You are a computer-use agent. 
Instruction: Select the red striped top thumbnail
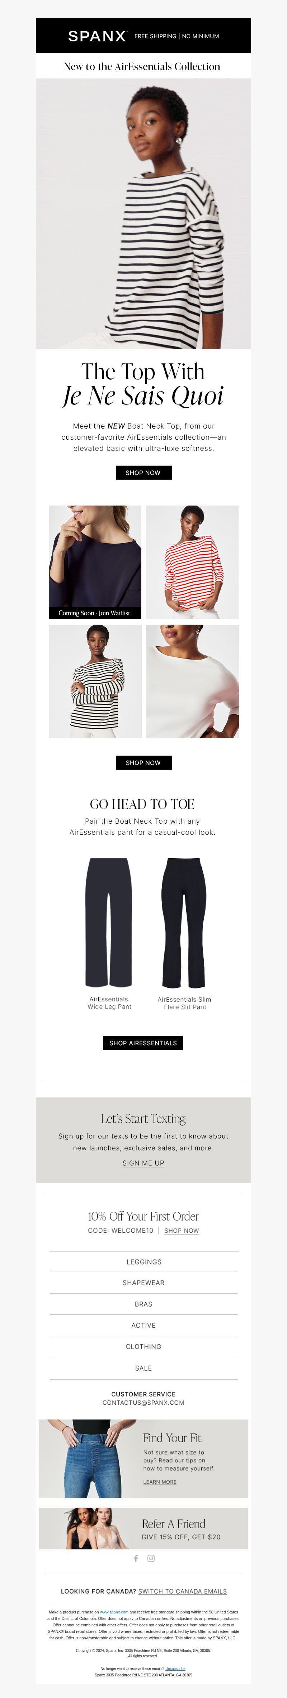(x=192, y=562)
